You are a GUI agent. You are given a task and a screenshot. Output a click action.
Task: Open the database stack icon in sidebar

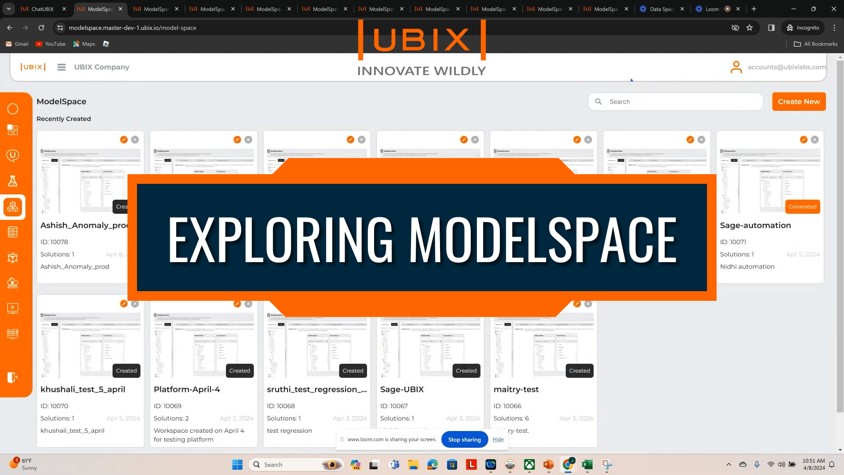coord(13,232)
